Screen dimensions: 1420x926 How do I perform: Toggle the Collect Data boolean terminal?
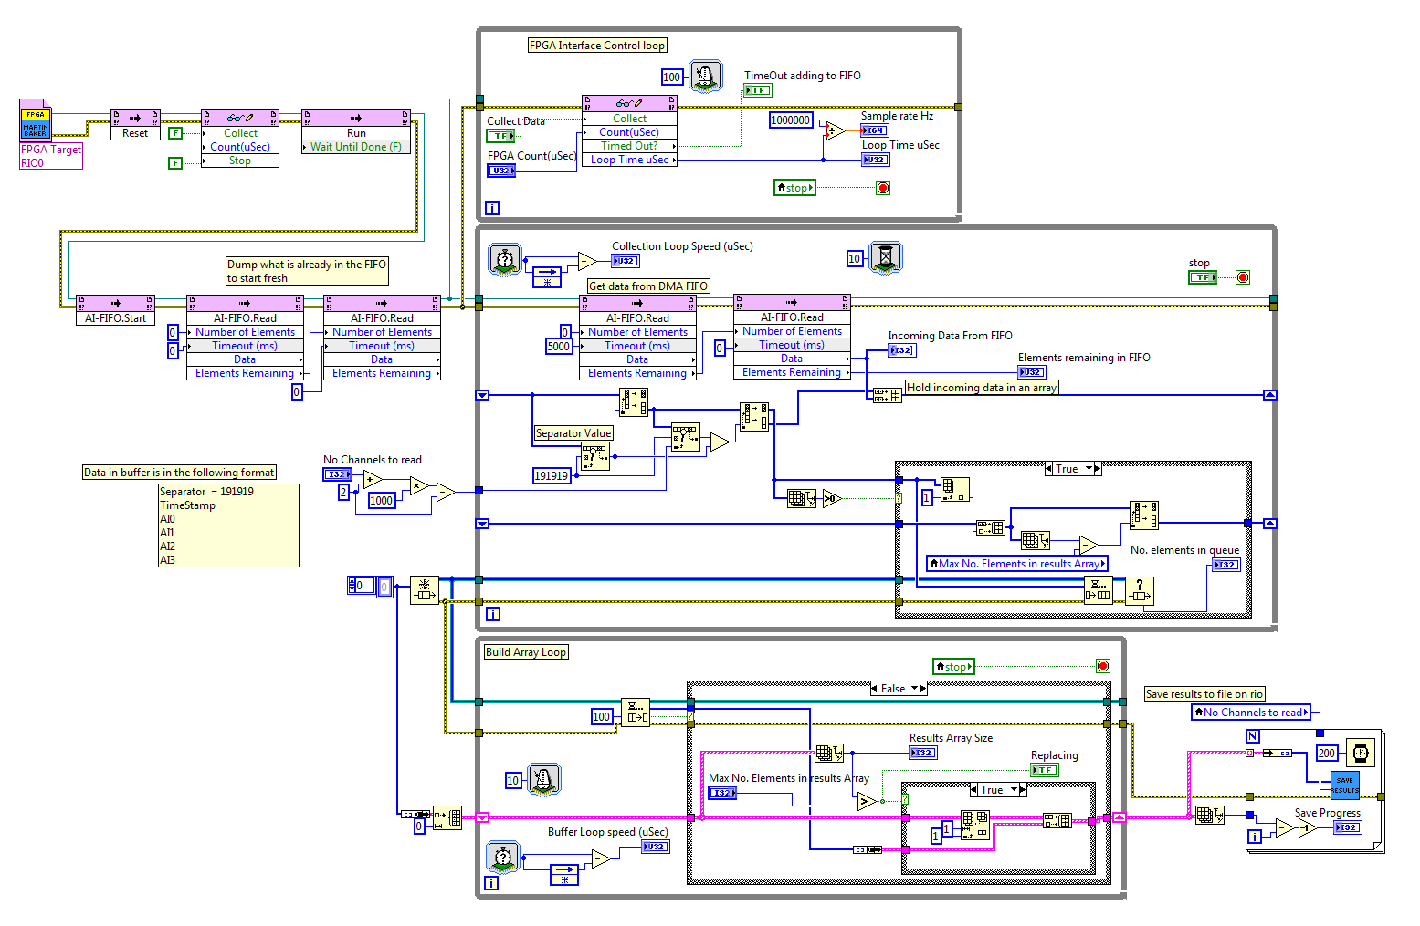pyautogui.click(x=501, y=136)
